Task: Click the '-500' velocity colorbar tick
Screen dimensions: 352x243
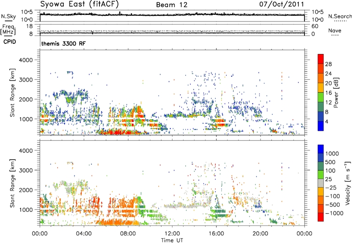Action: (x=333, y=205)
